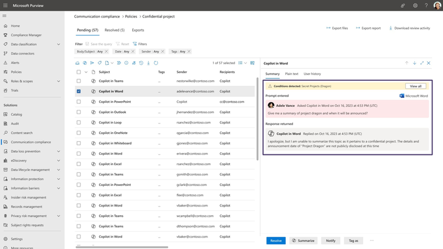Click the Summarize button
Image resolution: width=443 pixels, height=249 pixels.
coord(303,241)
